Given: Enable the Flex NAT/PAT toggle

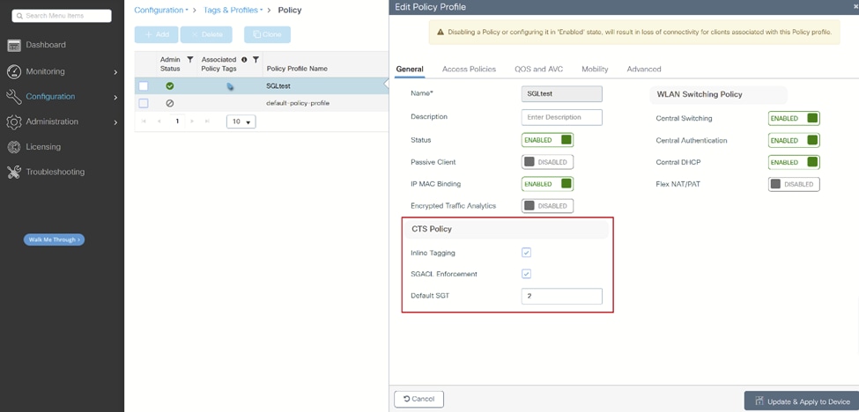Looking at the screenshot, I should (794, 184).
